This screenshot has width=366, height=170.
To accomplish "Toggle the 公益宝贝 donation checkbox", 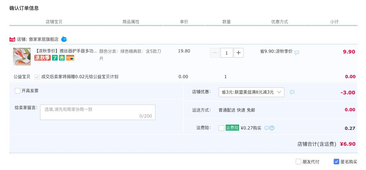I will pos(37,77).
